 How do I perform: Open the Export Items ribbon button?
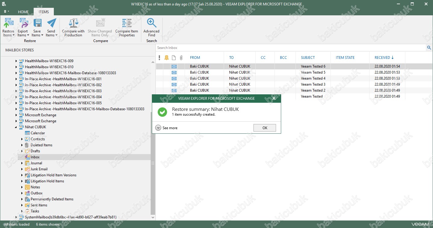coord(23,27)
